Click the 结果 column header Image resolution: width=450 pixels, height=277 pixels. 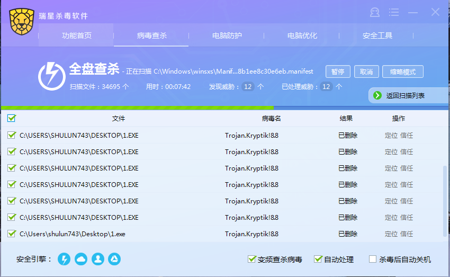pyautogui.click(x=346, y=118)
